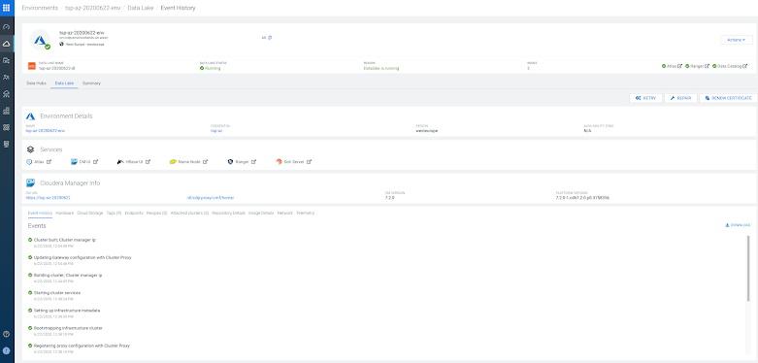Expand the Actions dropdown
The height and width of the screenshot is (363, 758).
tap(737, 40)
